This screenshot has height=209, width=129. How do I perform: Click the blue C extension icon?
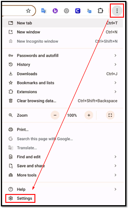77,11
